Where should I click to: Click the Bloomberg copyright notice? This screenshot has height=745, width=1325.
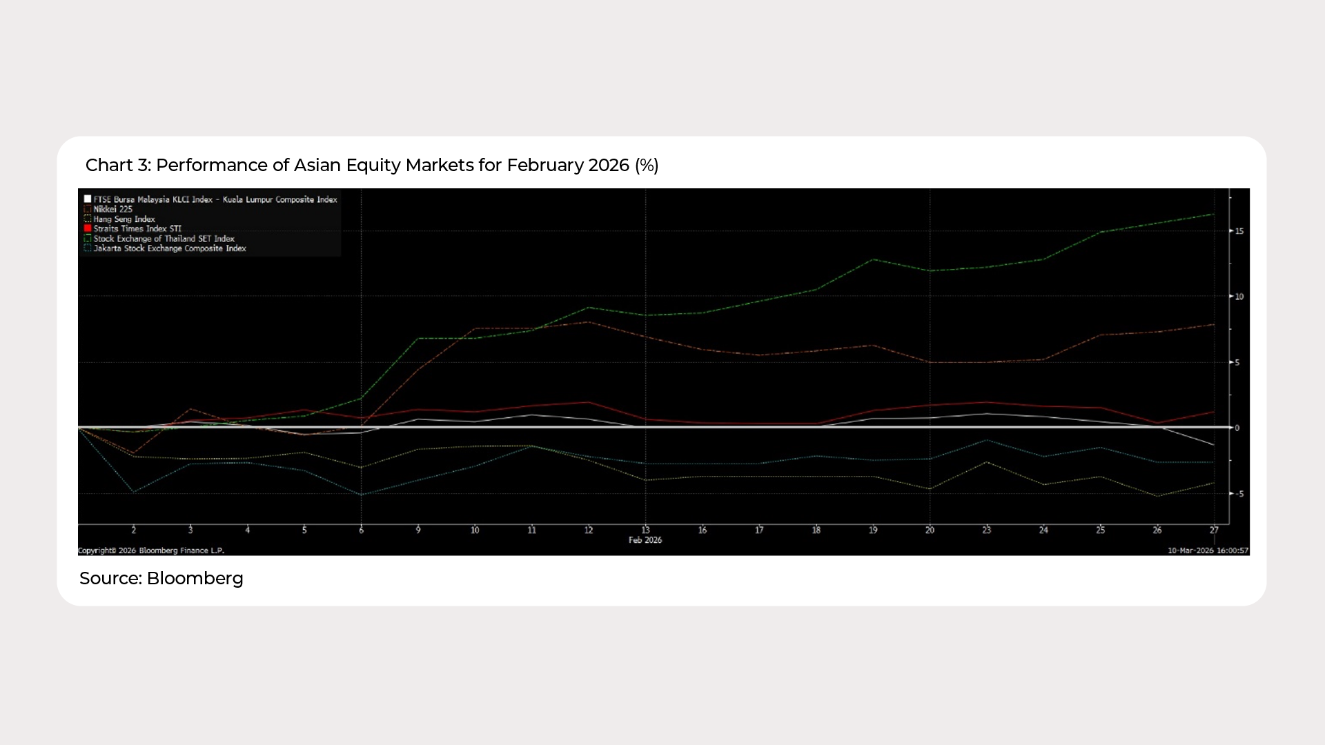150,550
